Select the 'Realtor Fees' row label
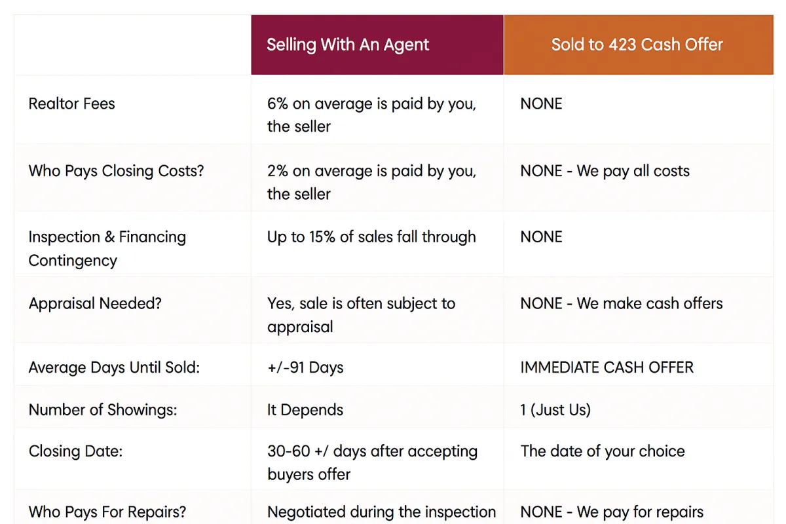 [x=72, y=103]
